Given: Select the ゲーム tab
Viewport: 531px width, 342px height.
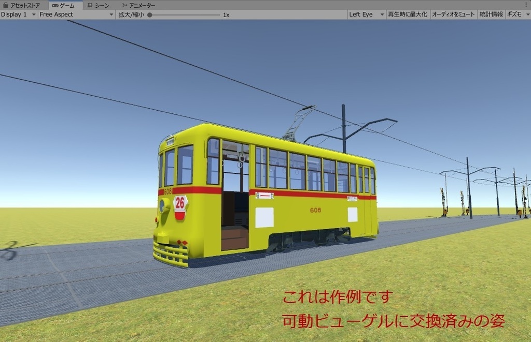Looking at the screenshot, I should [x=65, y=5].
